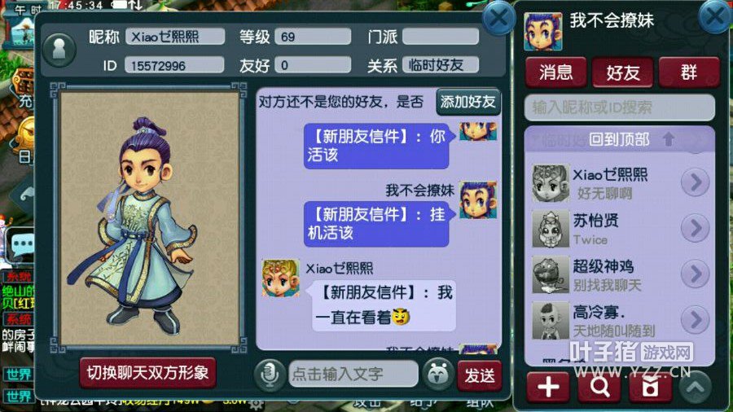This screenshot has width=733, height=412.
Task: Open the emoji picker bear icon
Action: coord(437,375)
